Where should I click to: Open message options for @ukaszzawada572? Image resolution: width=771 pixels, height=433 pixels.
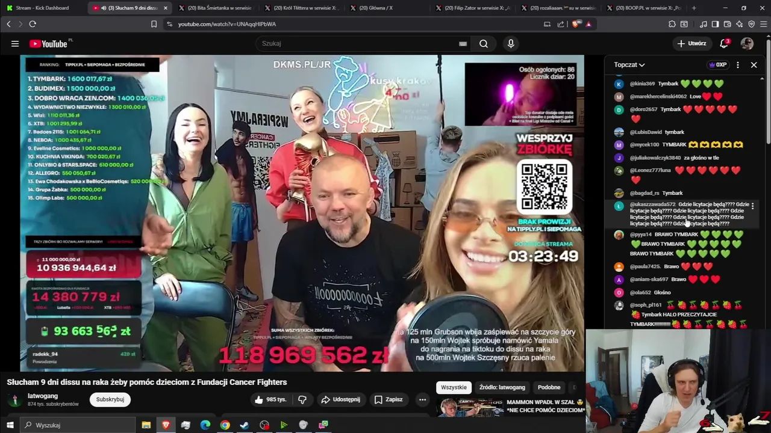tap(752, 206)
